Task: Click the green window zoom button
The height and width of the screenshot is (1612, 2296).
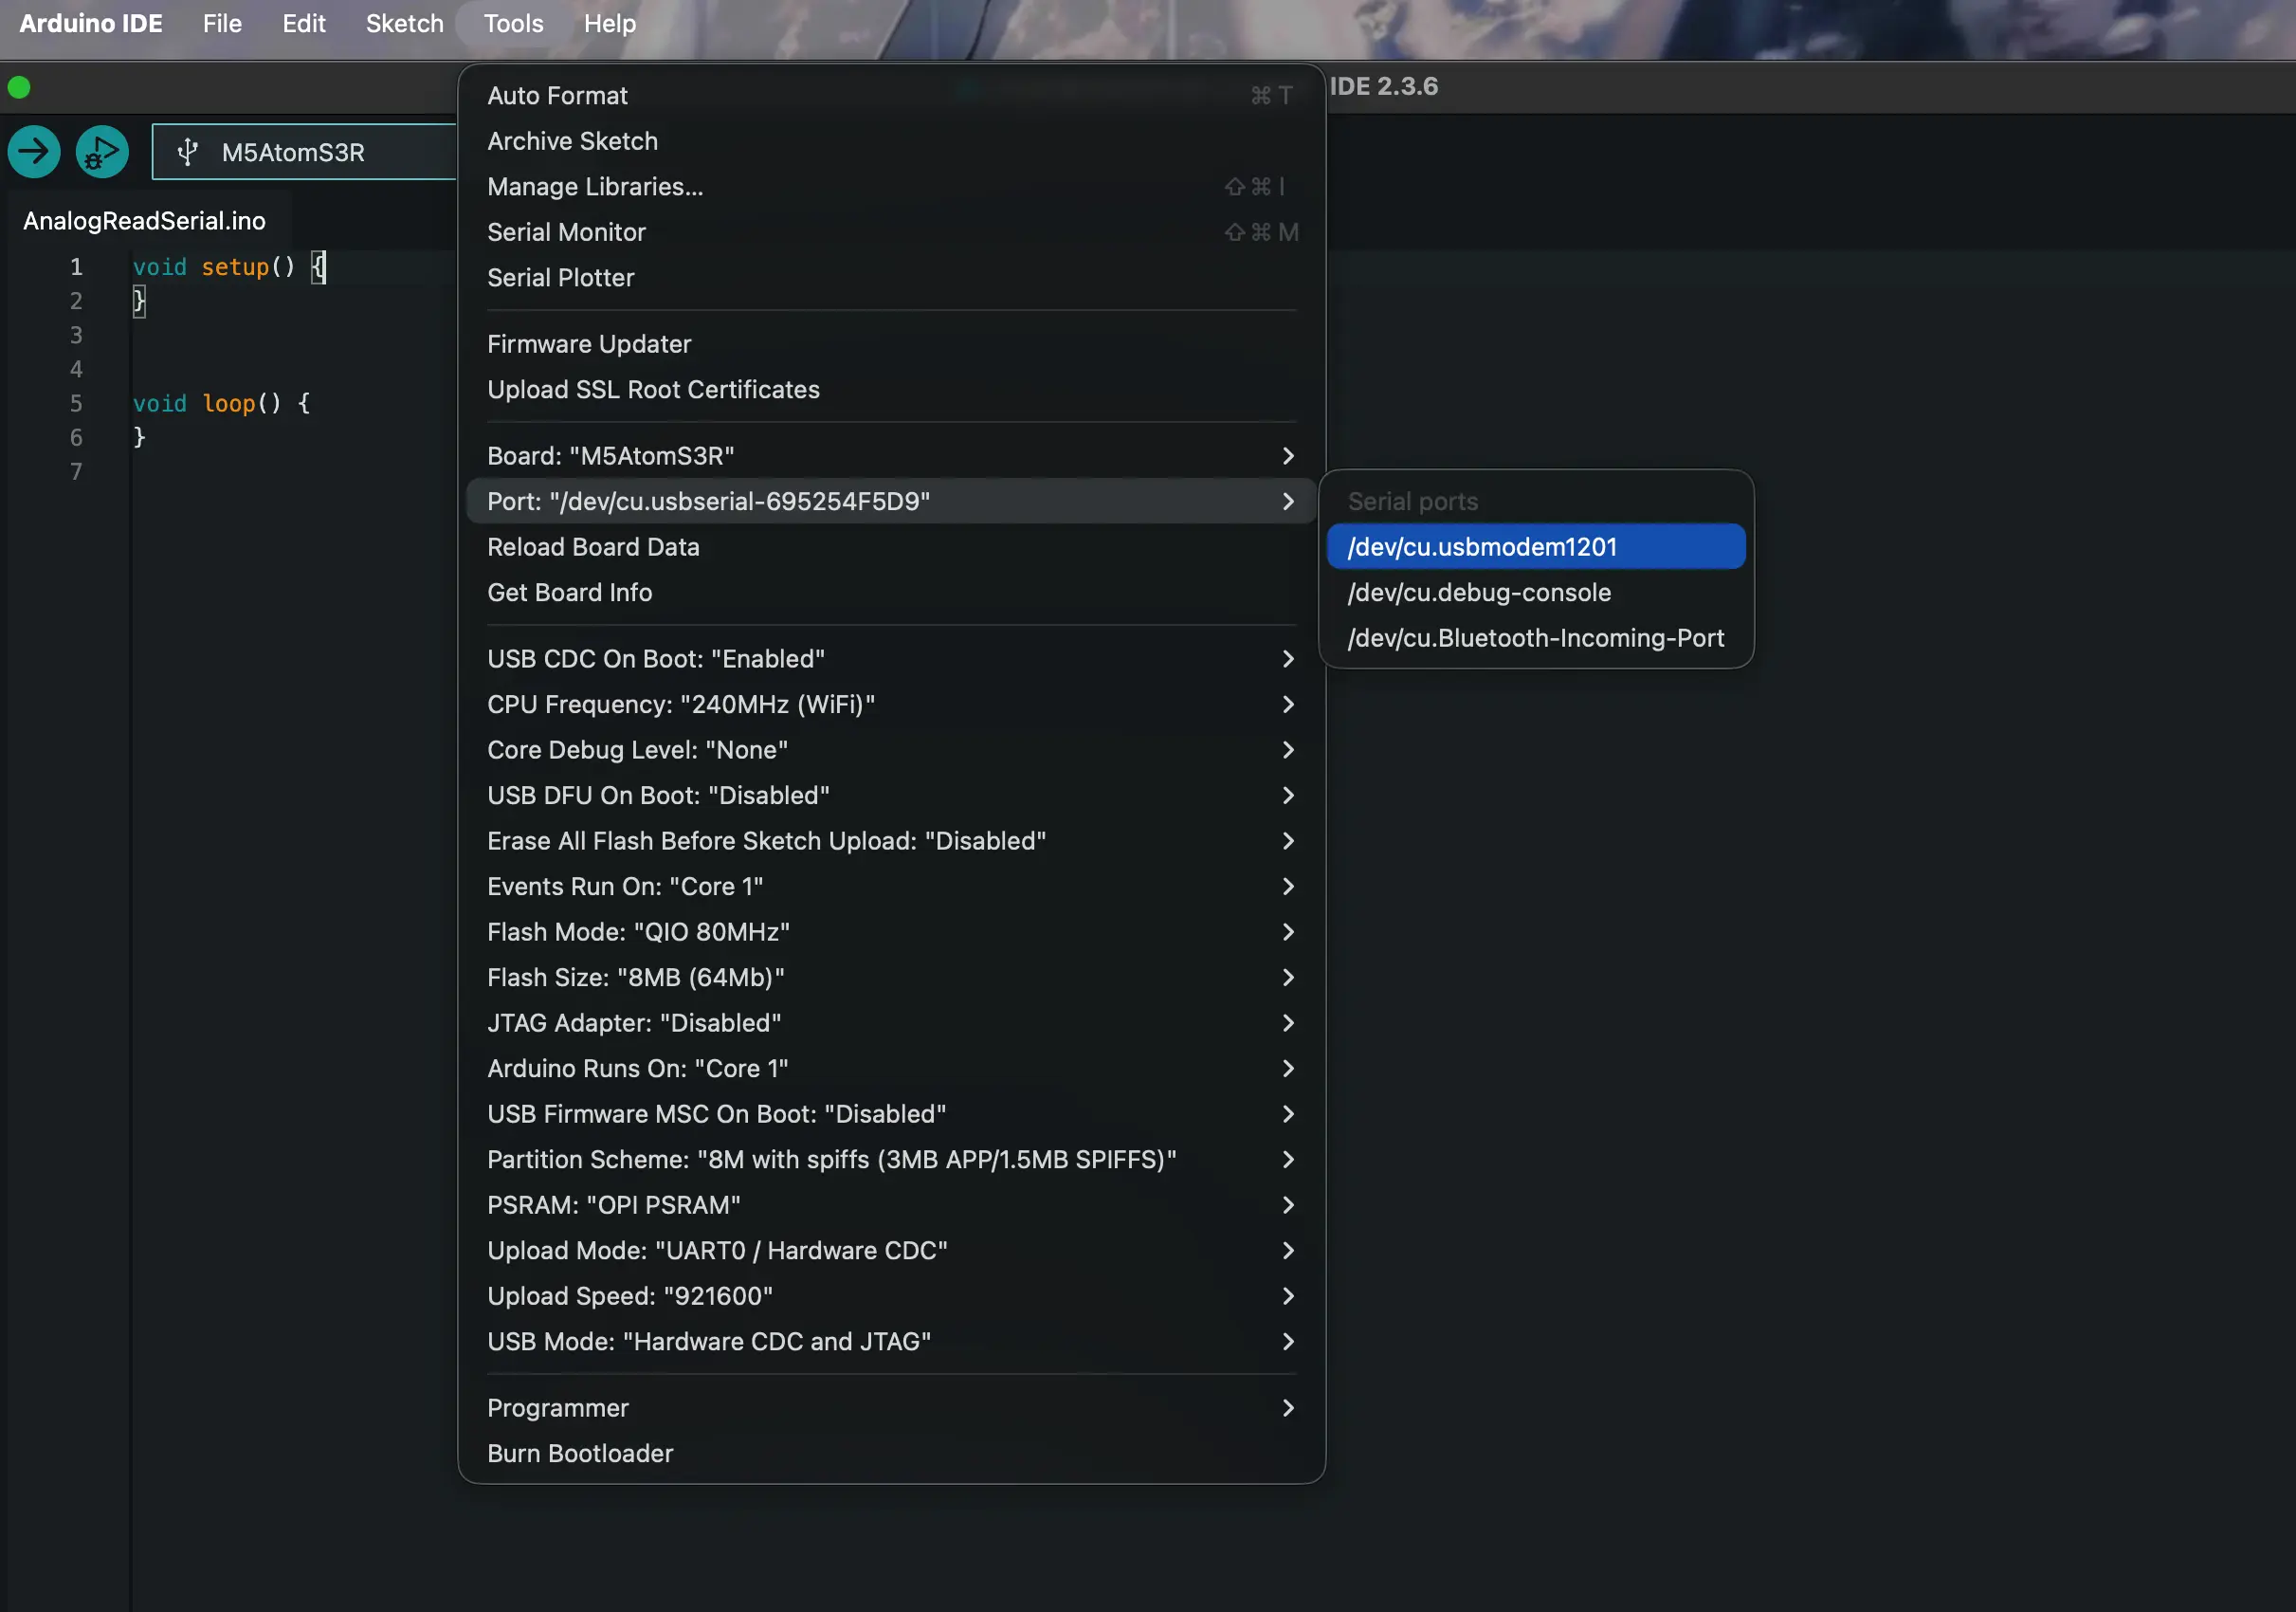Action: (19, 88)
